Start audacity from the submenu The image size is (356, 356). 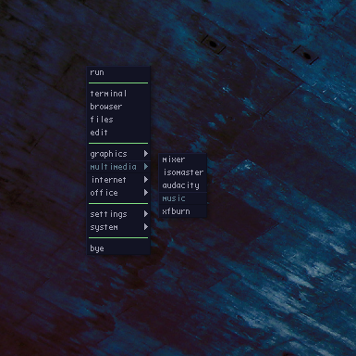coord(182,185)
